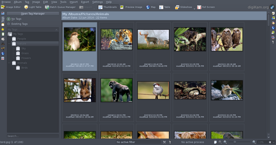This screenshot has height=145, width=276.
Task: Click Open Tag Manager button
Action: point(33,13)
